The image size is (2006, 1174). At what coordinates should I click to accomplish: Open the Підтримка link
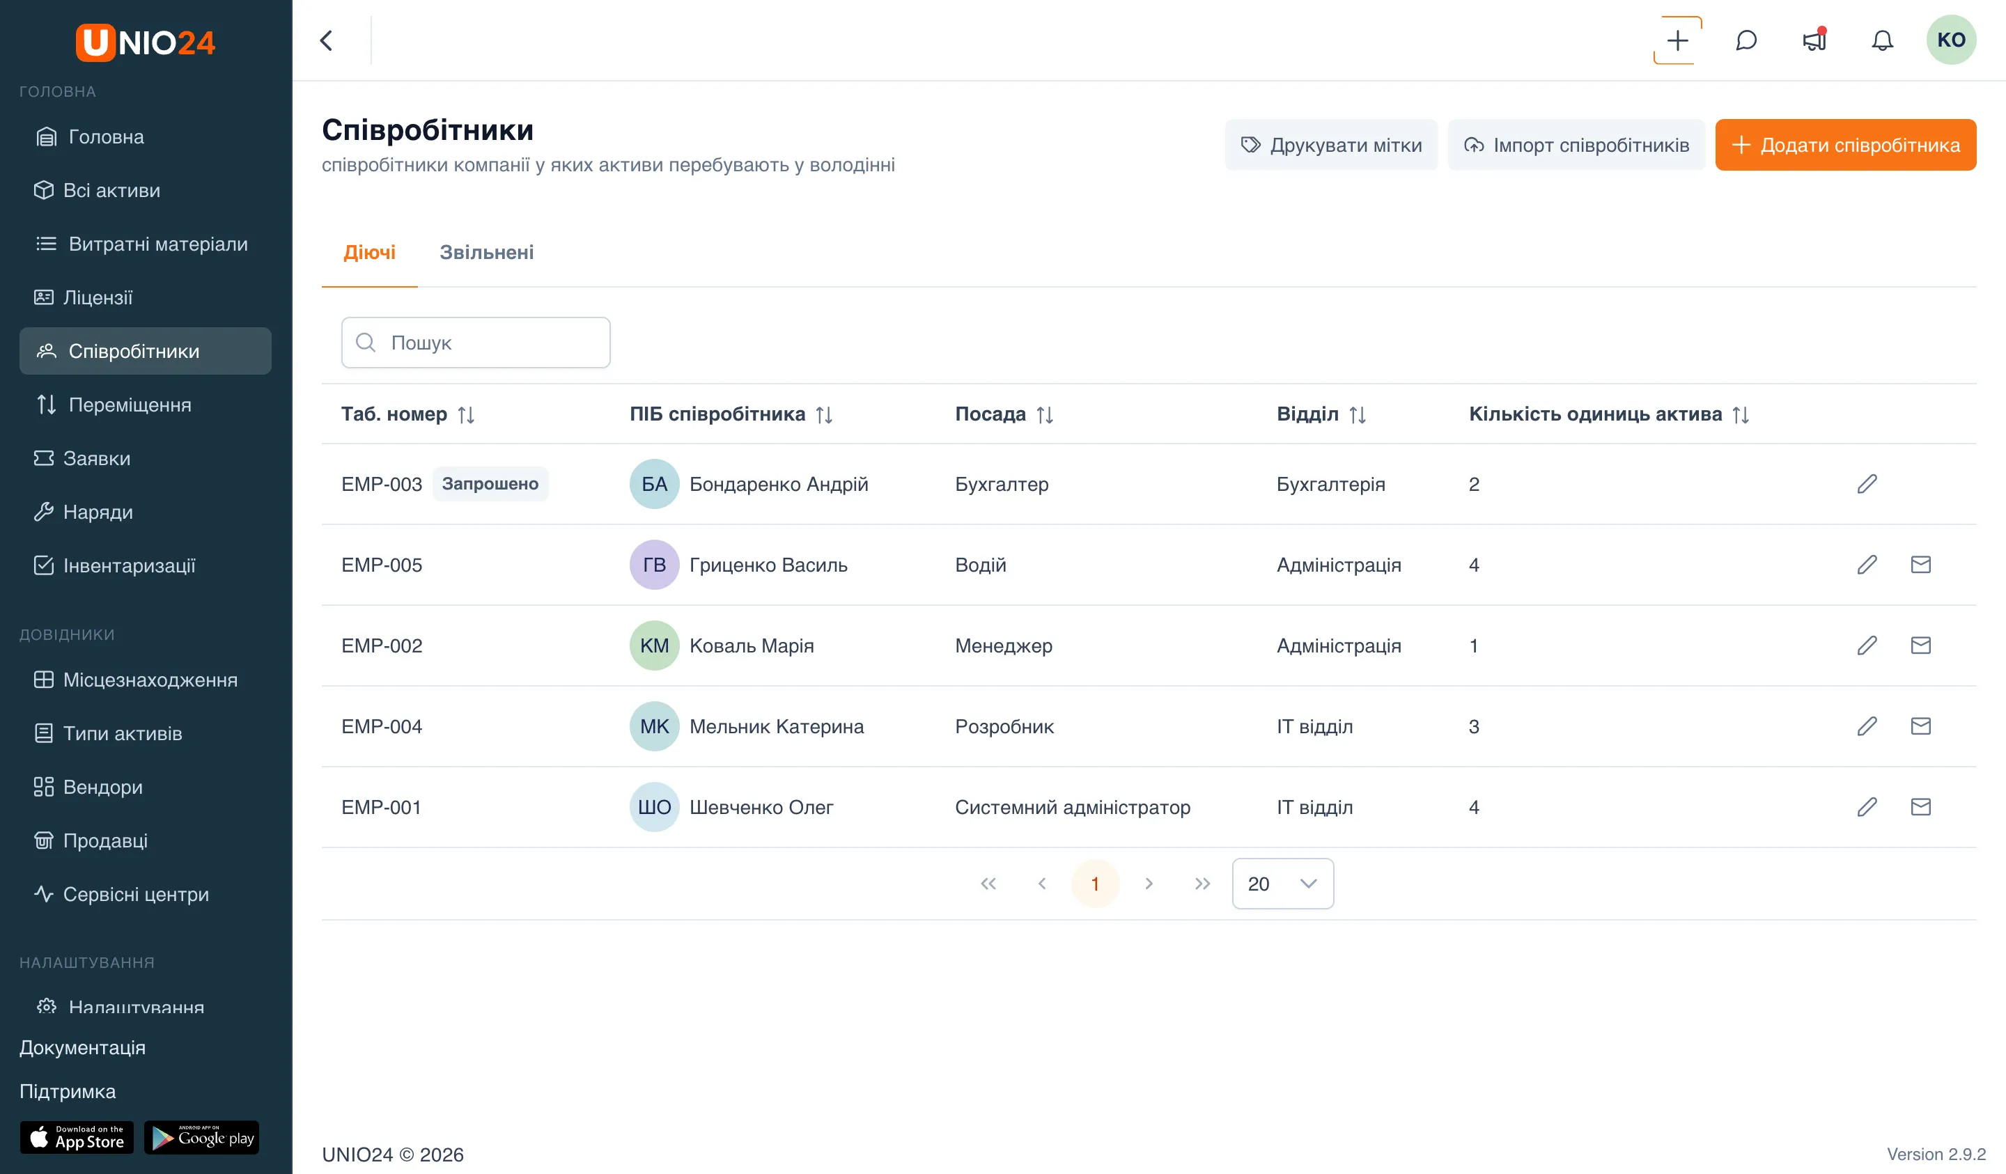click(x=68, y=1091)
